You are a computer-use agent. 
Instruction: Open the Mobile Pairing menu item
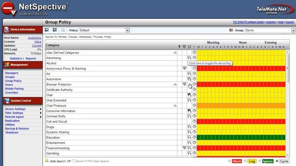(14, 89)
